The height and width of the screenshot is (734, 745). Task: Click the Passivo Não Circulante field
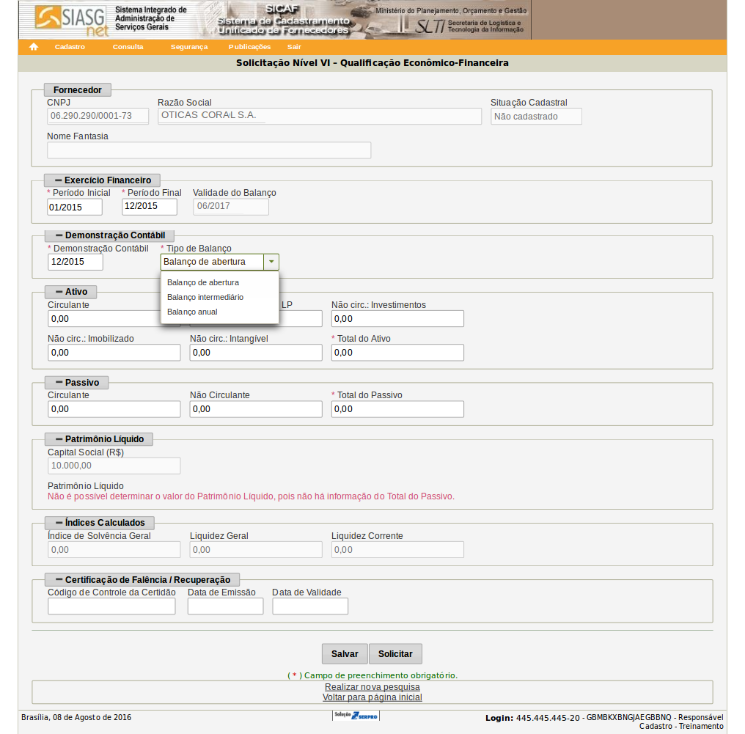point(256,409)
